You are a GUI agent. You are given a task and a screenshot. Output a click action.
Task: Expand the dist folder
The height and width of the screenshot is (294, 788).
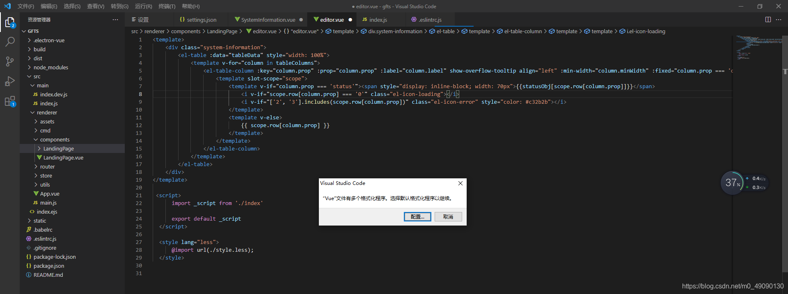[72, 58]
